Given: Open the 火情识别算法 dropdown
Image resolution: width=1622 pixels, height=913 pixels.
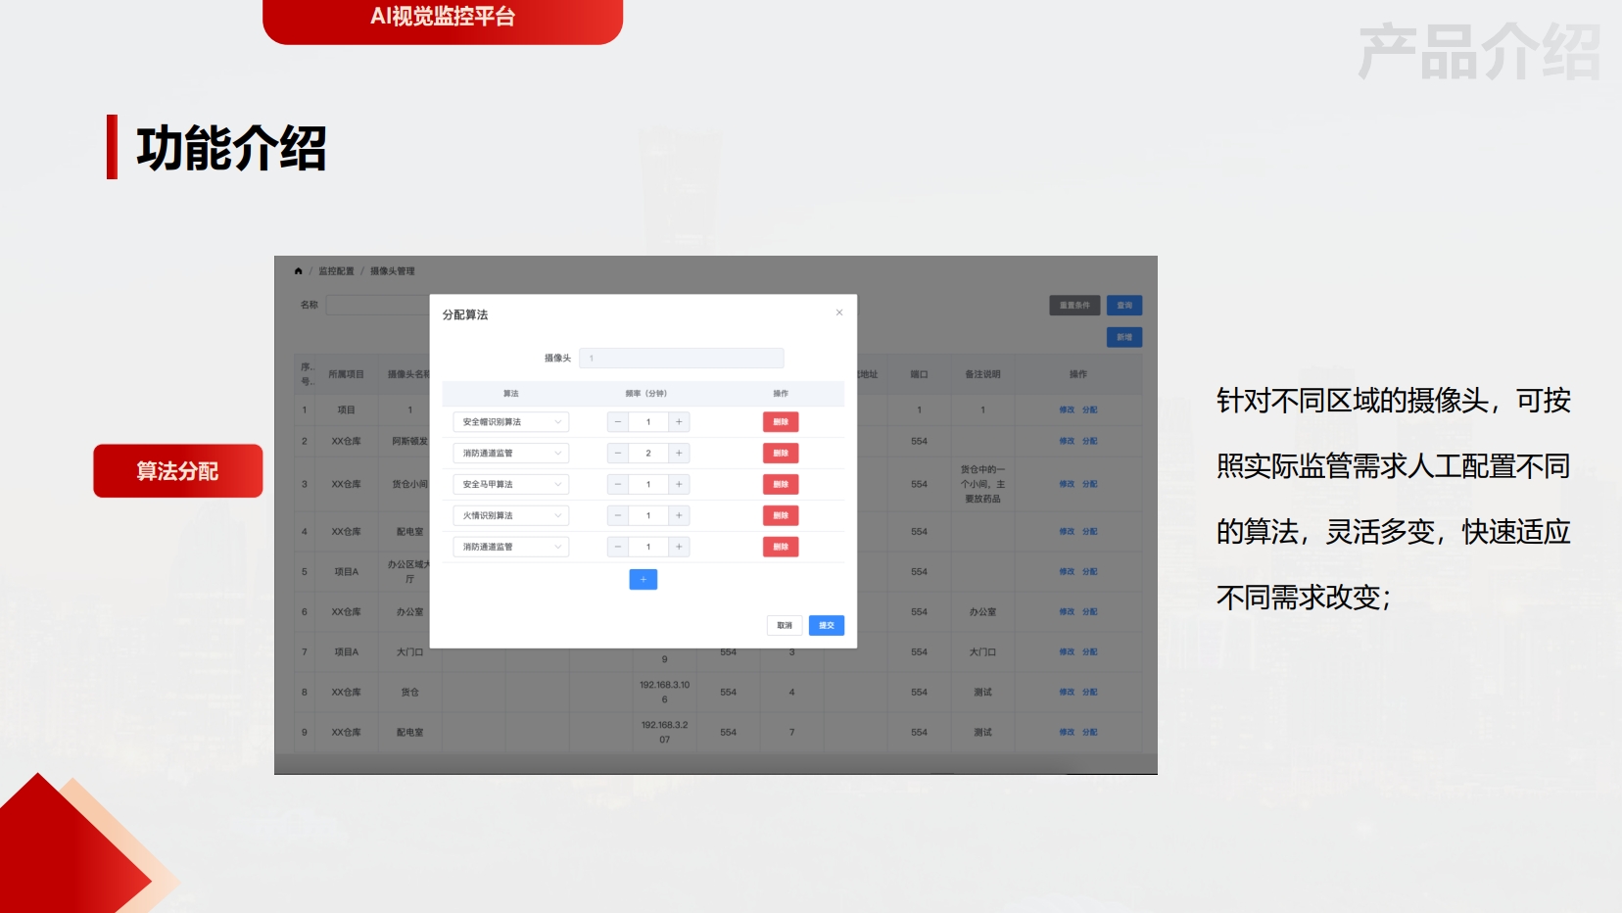Looking at the screenshot, I should tap(510, 516).
